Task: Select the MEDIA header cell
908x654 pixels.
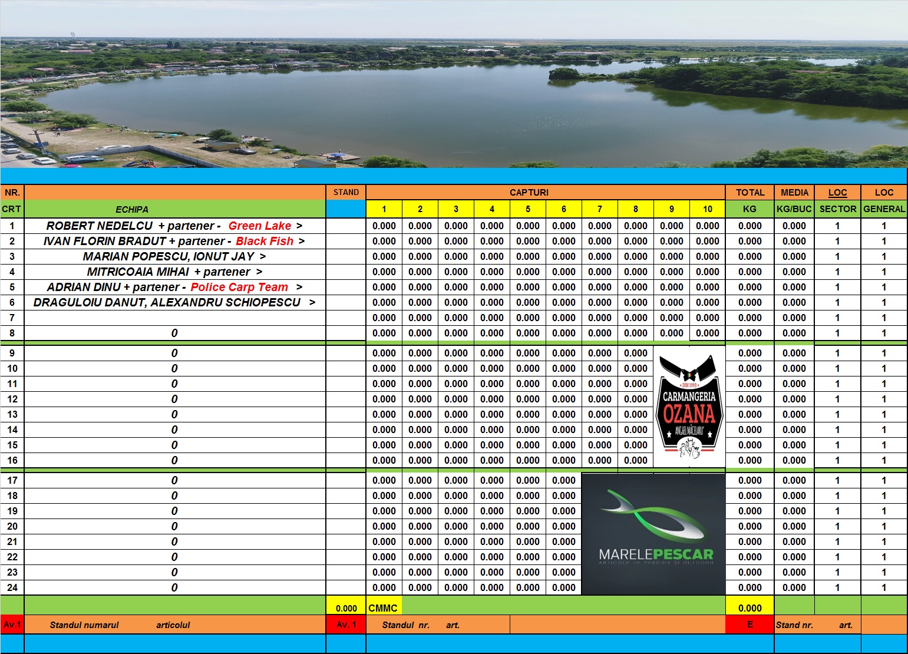Action: click(794, 192)
